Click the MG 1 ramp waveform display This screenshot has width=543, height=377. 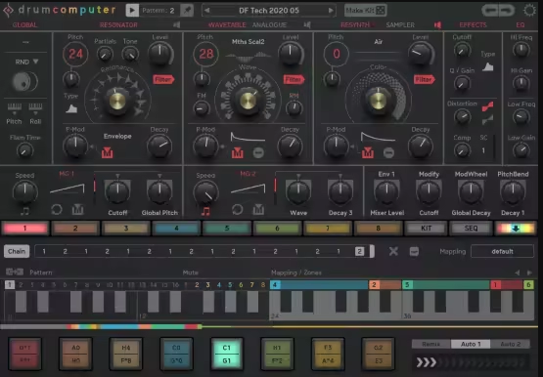pos(68,188)
